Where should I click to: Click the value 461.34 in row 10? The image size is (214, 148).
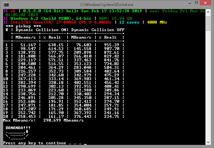(112, 79)
